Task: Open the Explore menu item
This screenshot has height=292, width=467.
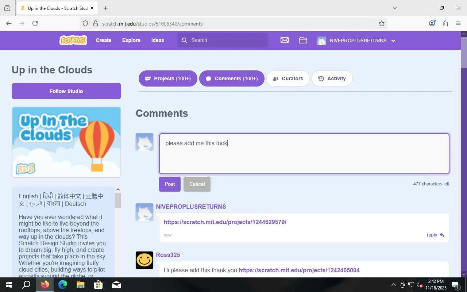Action: 131,40
